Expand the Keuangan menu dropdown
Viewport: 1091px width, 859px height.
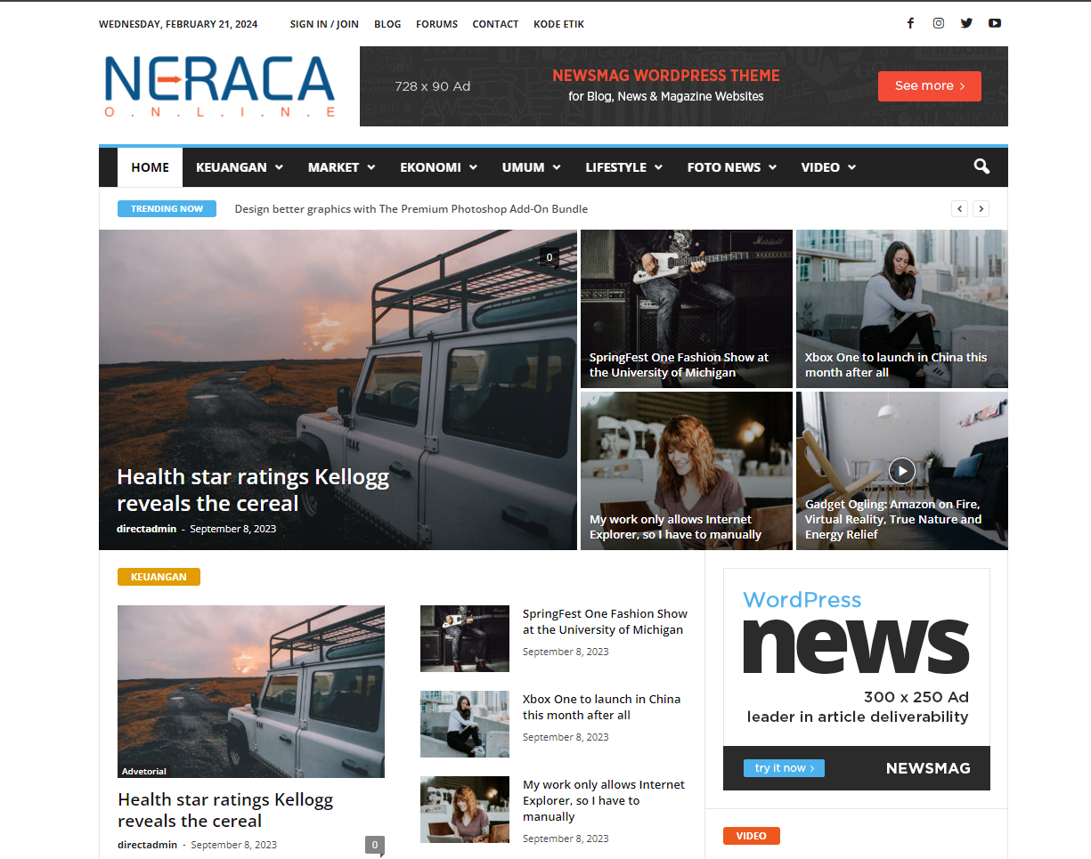click(x=239, y=167)
